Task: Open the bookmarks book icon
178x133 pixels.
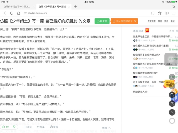Action: click(x=167, y=13)
